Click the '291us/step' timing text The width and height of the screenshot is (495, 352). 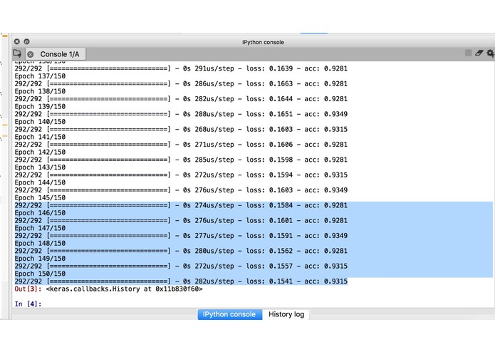point(214,68)
